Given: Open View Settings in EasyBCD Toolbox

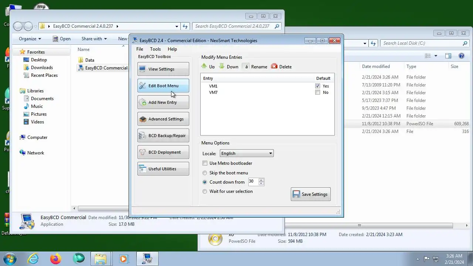Looking at the screenshot, I should (x=163, y=69).
